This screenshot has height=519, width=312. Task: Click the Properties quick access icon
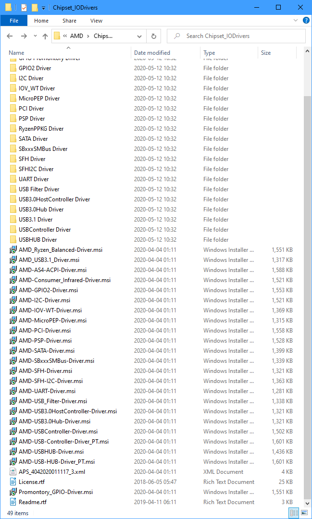pyautogui.click(x=24, y=7)
